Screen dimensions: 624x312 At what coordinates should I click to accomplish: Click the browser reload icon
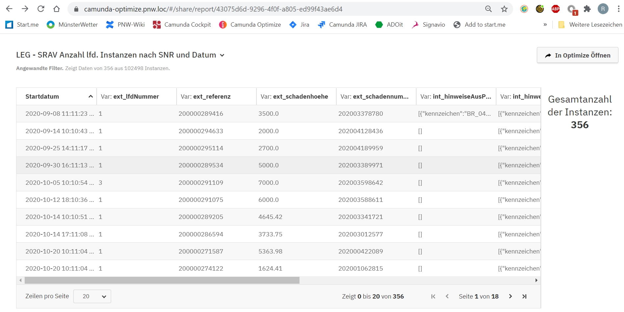coord(41,9)
